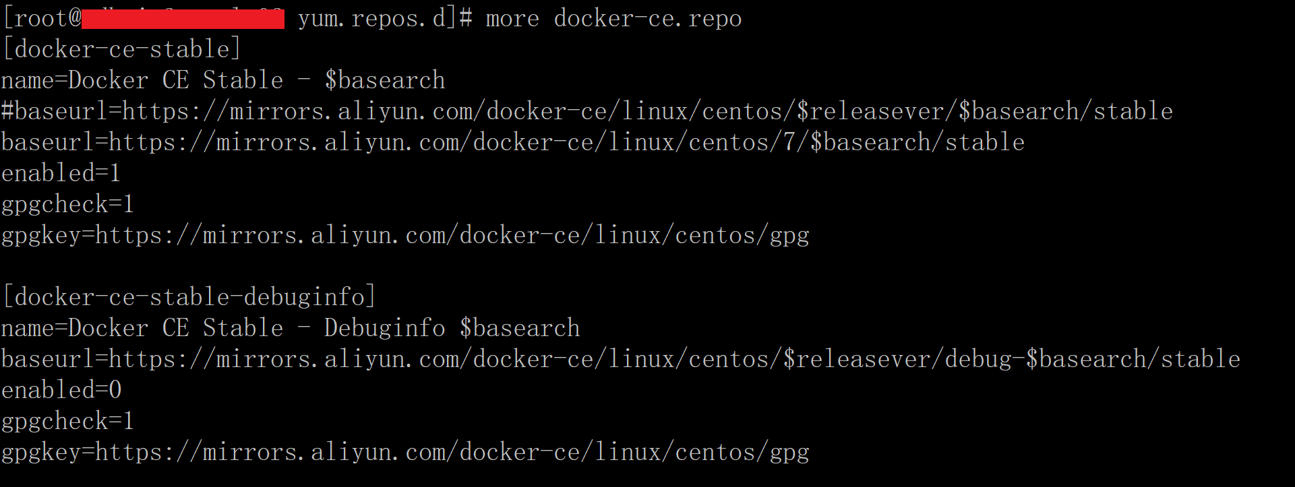Click the debug-$basearch baseurl line
The width and height of the screenshot is (1295, 487).
[x=621, y=359]
